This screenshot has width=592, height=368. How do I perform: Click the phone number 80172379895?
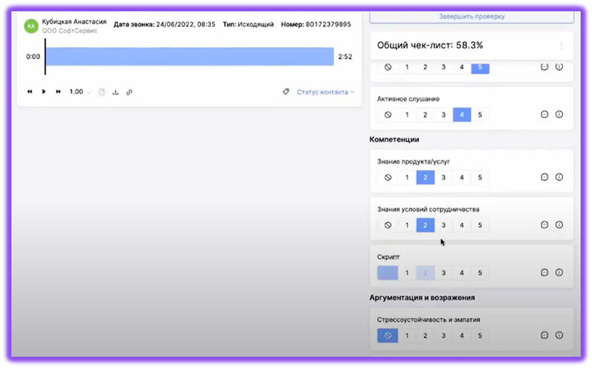coord(328,24)
